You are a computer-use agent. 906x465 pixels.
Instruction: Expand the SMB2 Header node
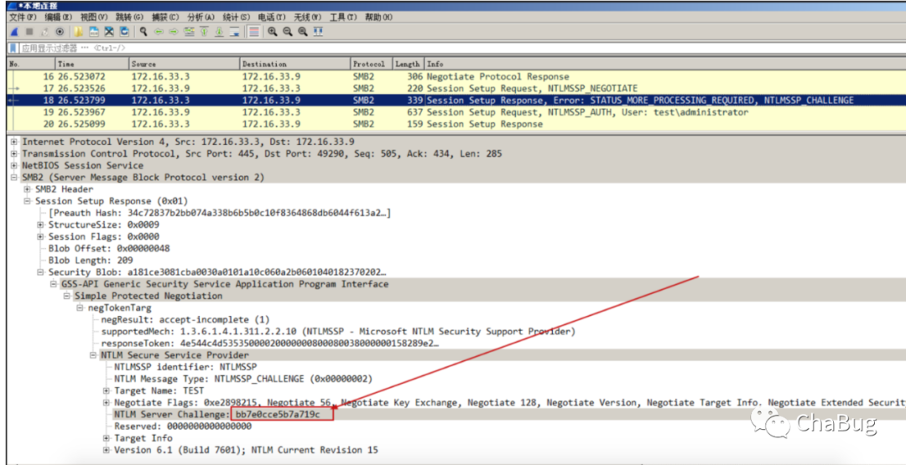[27, 189]
